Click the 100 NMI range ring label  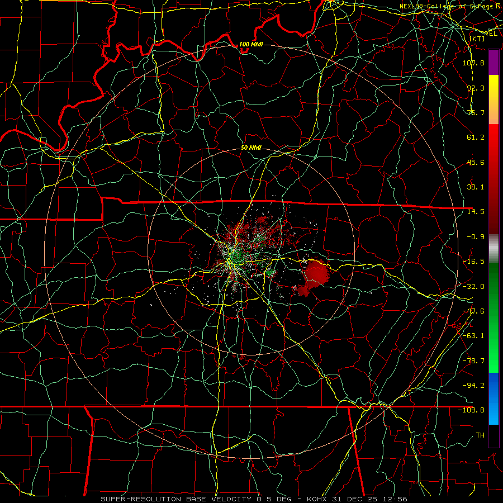click(x=251, y=44)
